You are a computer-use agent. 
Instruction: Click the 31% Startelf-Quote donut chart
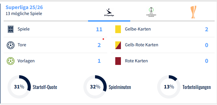click(x=19, y=87)
